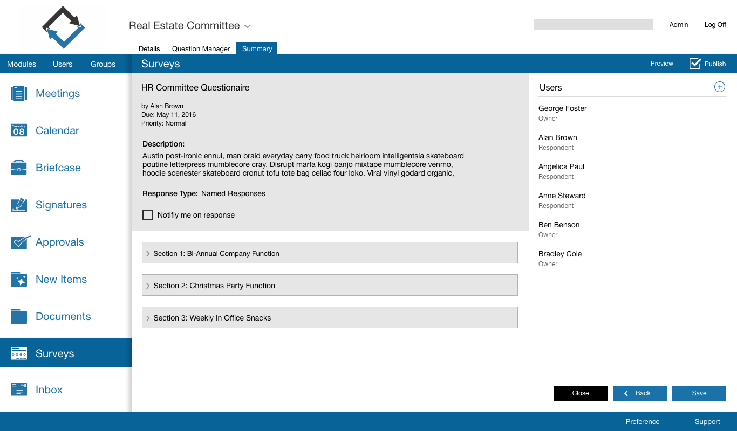Click the Publish label
This screenshot has height=431, width=737.
click(715, 64)
